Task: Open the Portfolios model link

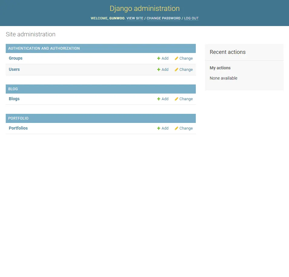Action: pyautogui.click(x=18, y=128)
